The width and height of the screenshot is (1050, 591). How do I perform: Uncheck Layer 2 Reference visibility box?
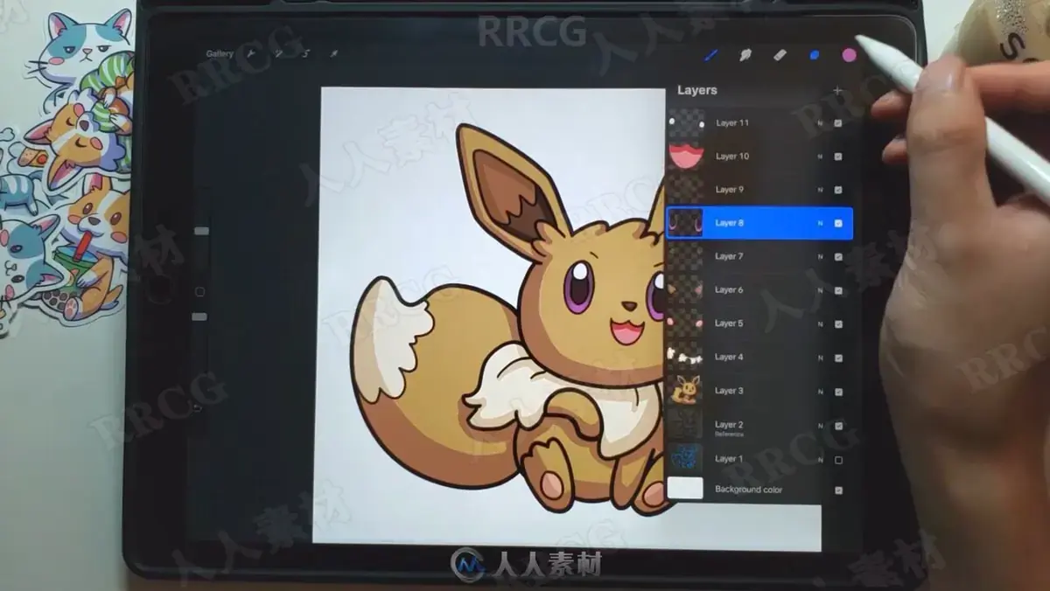point(838,426)
